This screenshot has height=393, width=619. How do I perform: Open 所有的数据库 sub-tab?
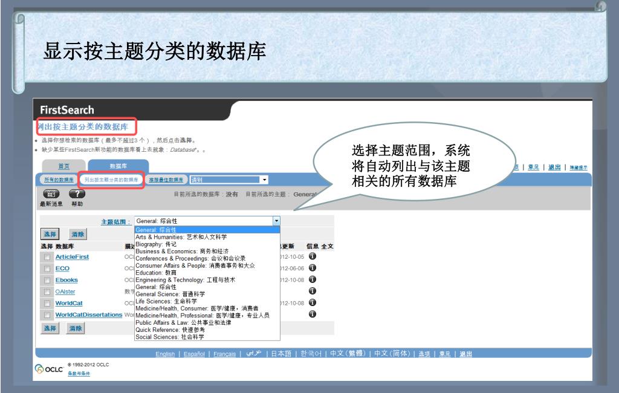pos(59,180)
